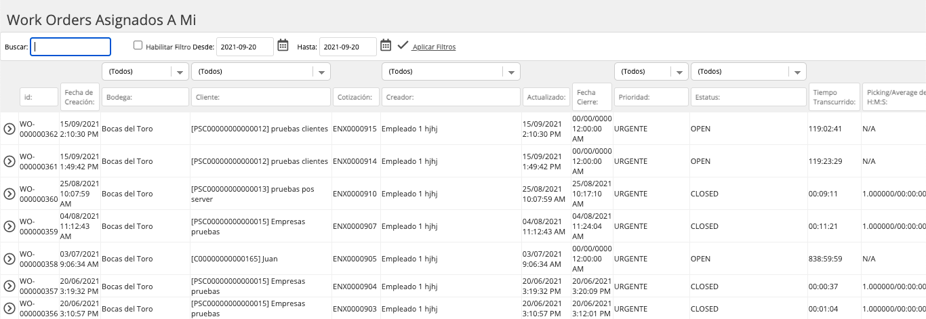Screen dimensions: 926x319
Task: Click the id column filter field
Action: [39, 98]
